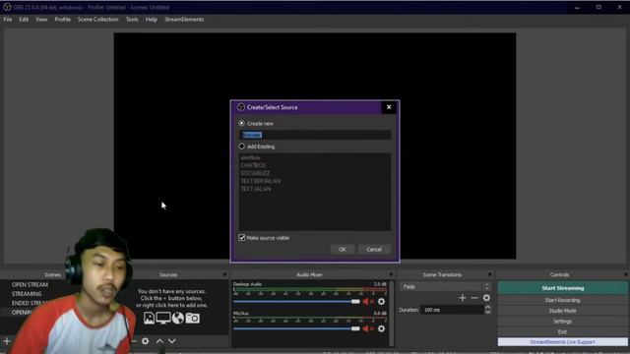Click the image source icon in Sources
The height and width of the screenshot is (354, 630).
pos(149,318)
